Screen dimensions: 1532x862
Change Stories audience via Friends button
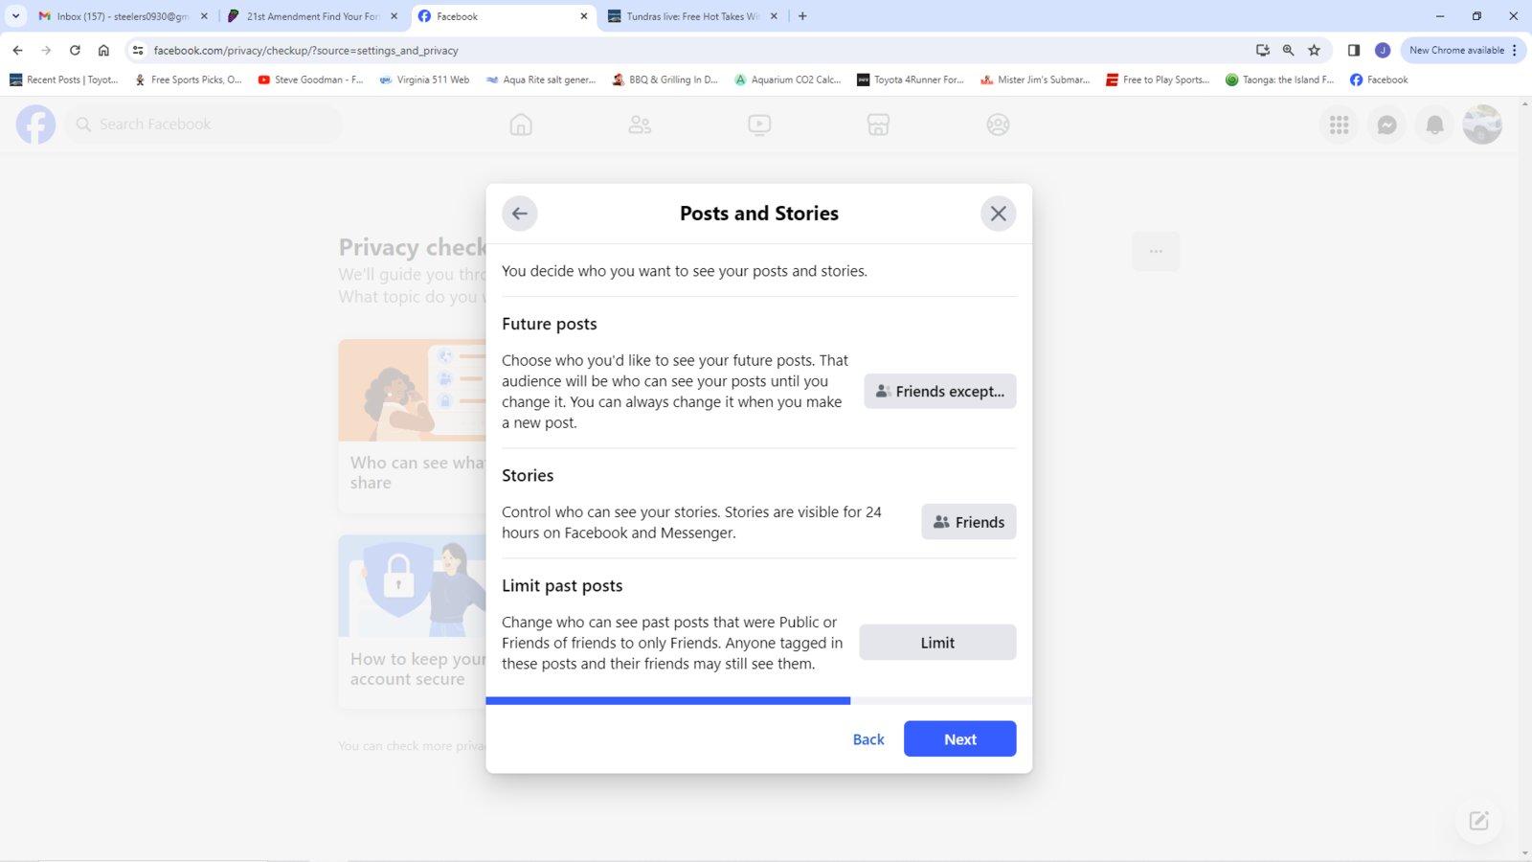[968, 522]
